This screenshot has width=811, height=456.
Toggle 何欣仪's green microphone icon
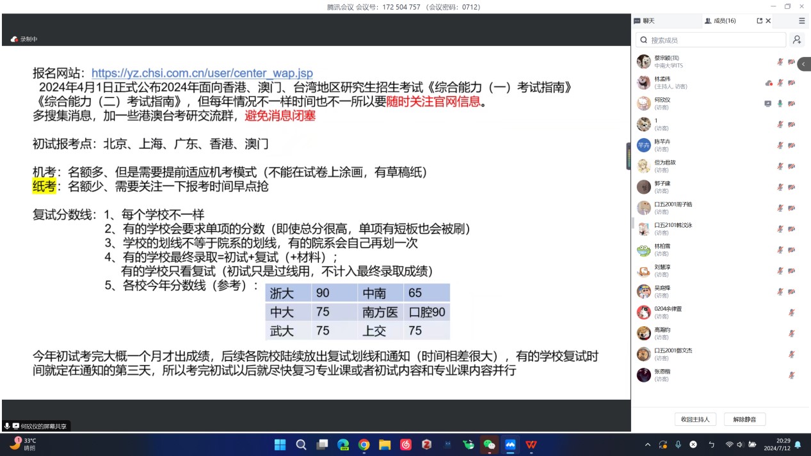pos(780,104)
